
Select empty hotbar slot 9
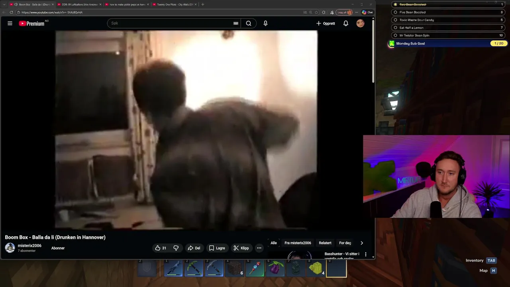(x=336, y=268)
